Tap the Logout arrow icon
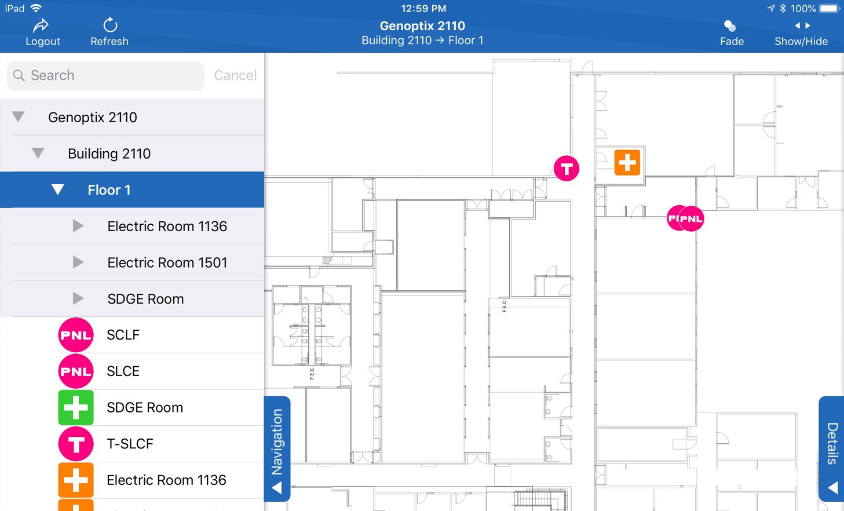844x511 pixels. 41,25
